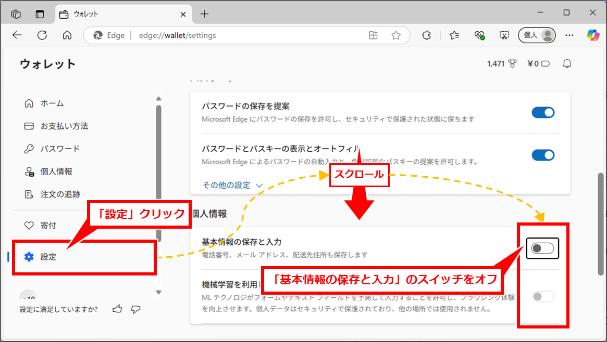Select お支払い方法 in sidebar
The height and width of the screenshot is (342, 607).
click(56, 126)
